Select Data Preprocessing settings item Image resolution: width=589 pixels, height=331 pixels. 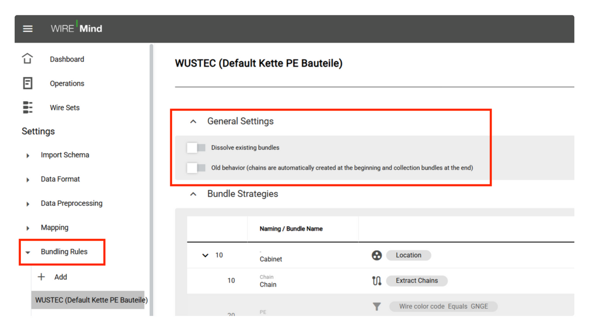(x=71, y=203)
